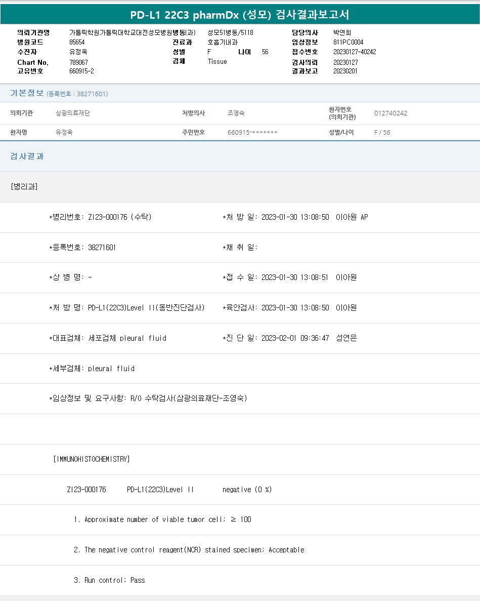Select the 검사결과 section header

(x=27, y=156)
